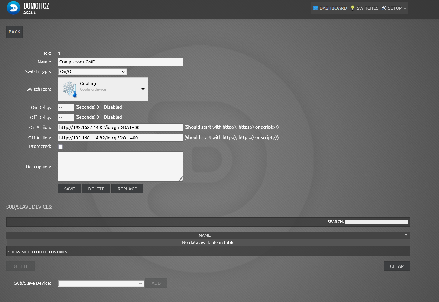Open the Setup menu caret
Viewport: 439px width, 302px height.
[x=405, y=8]
